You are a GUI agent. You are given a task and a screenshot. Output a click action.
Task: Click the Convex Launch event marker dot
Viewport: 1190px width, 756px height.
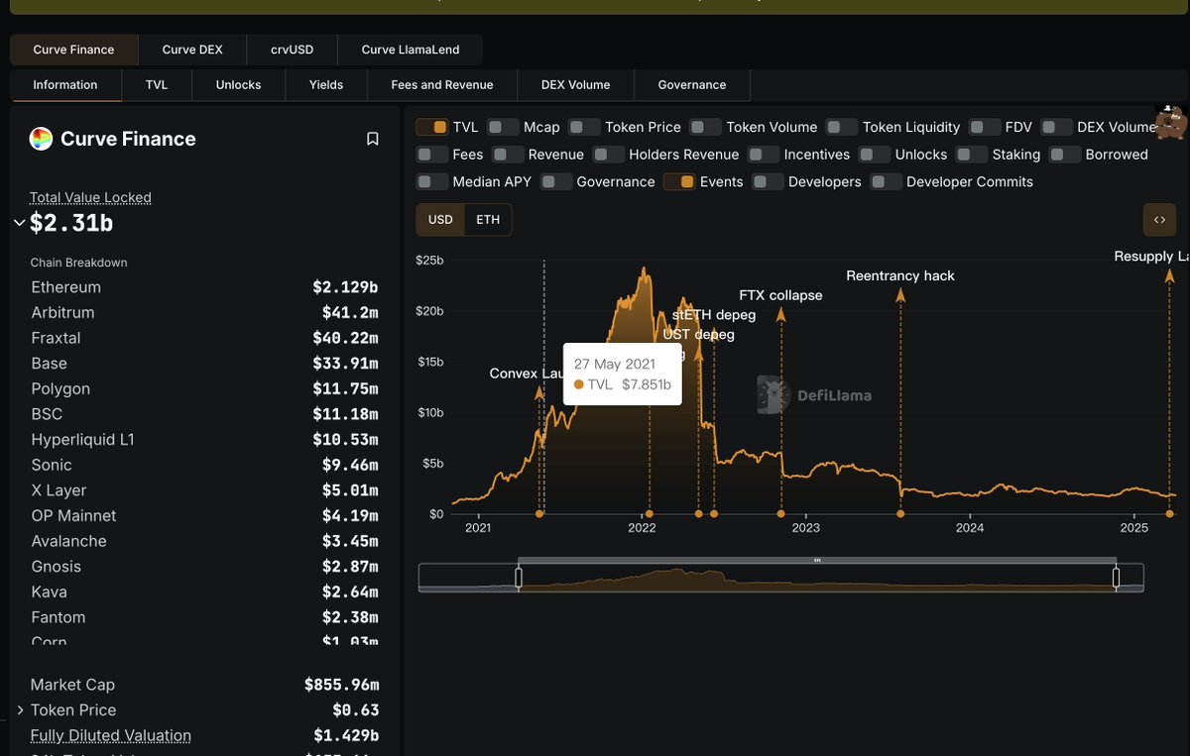(x=539, y=513)
